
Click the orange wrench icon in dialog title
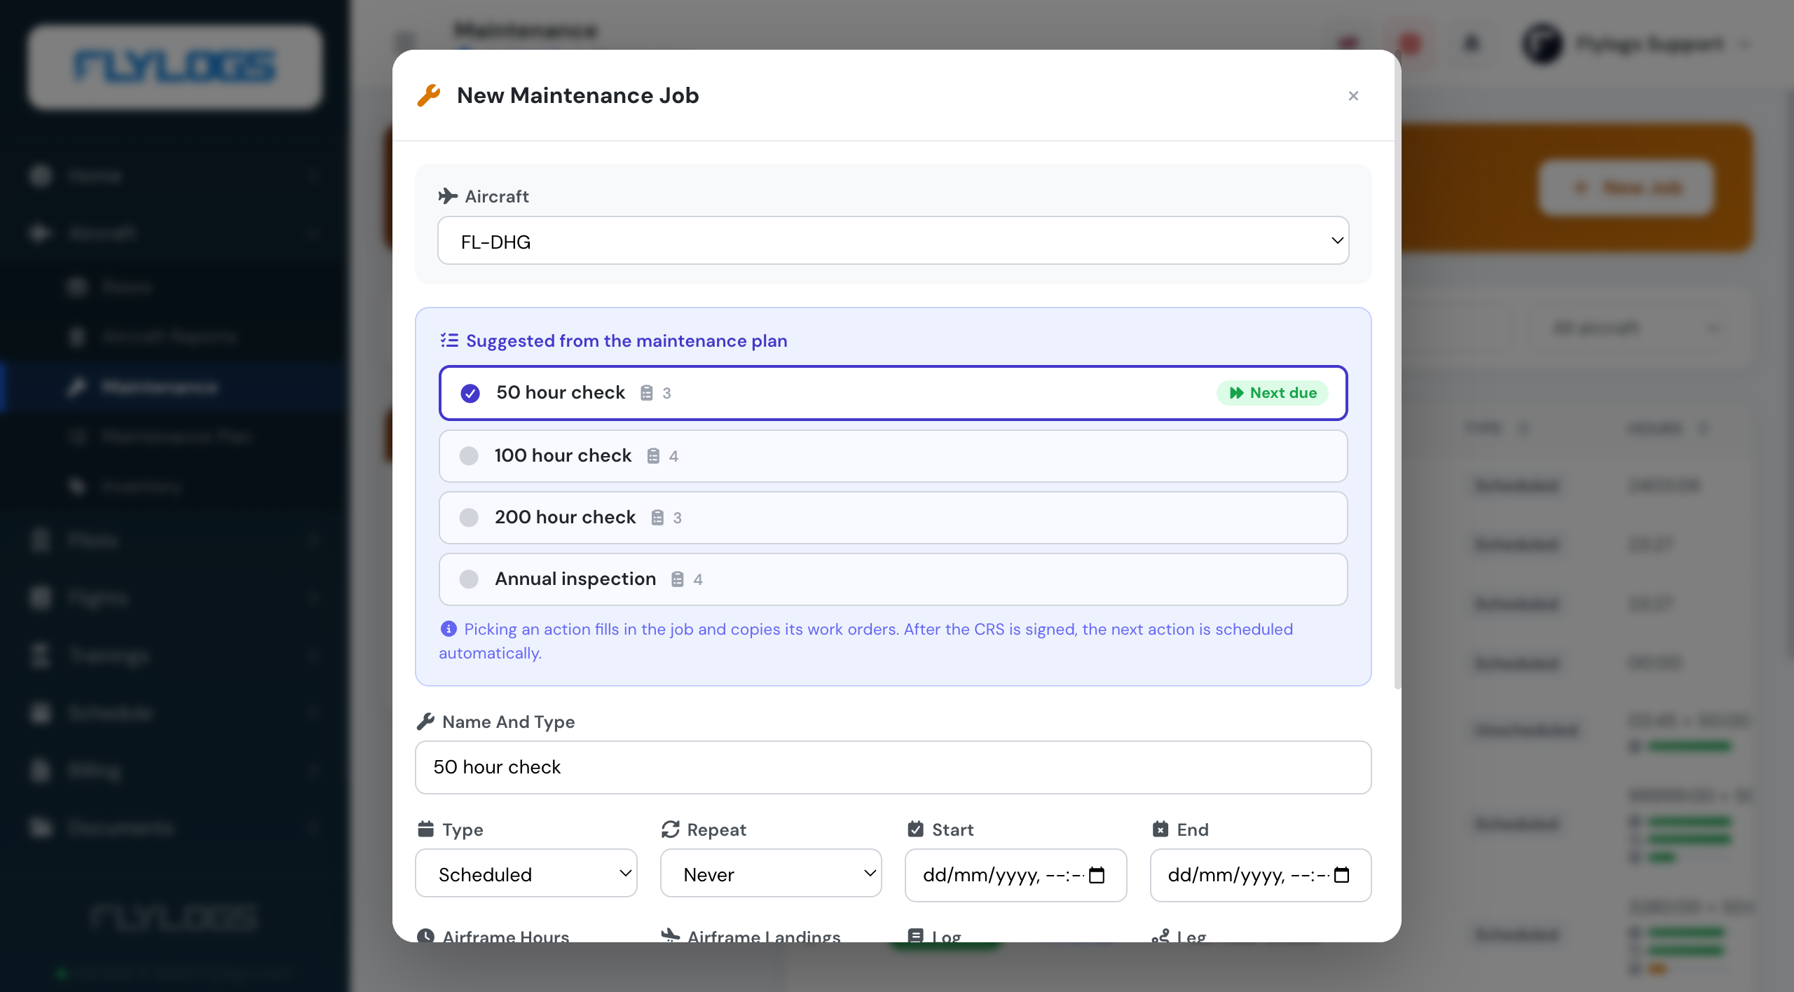tap(429, 95)
